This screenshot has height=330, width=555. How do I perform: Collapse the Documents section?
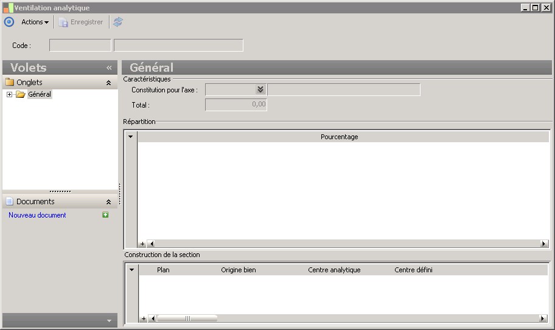click(x=109, y=202)
